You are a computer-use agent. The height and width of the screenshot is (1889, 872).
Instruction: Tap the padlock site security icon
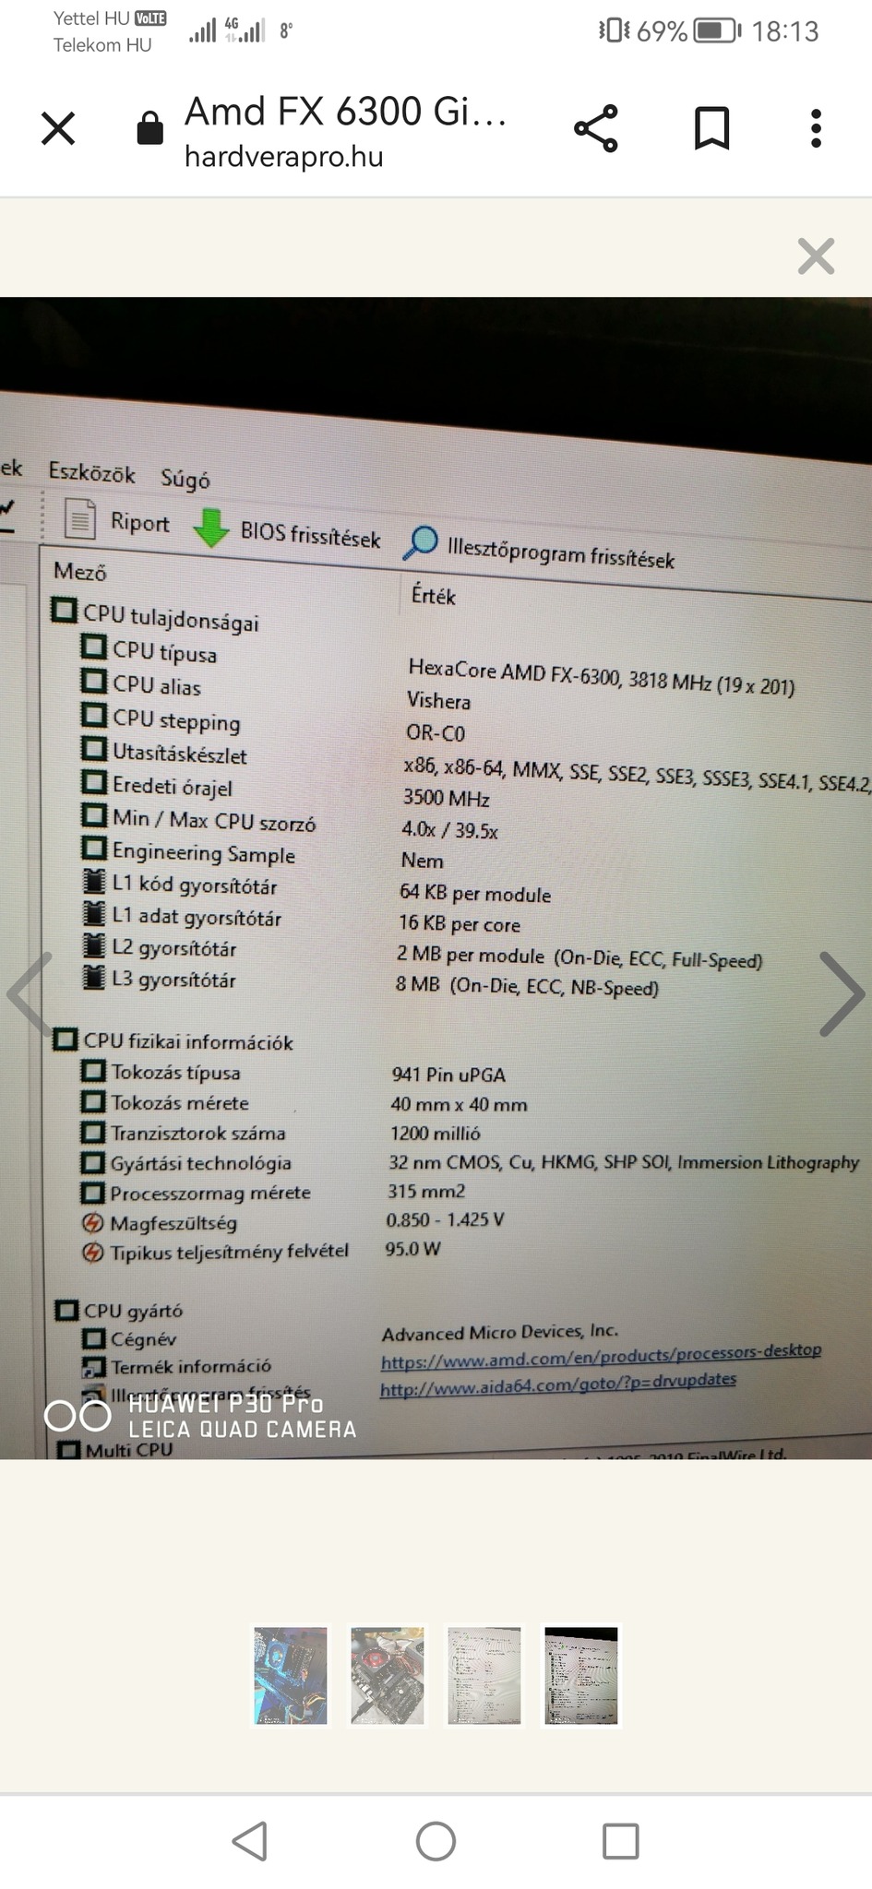[149, 128]
